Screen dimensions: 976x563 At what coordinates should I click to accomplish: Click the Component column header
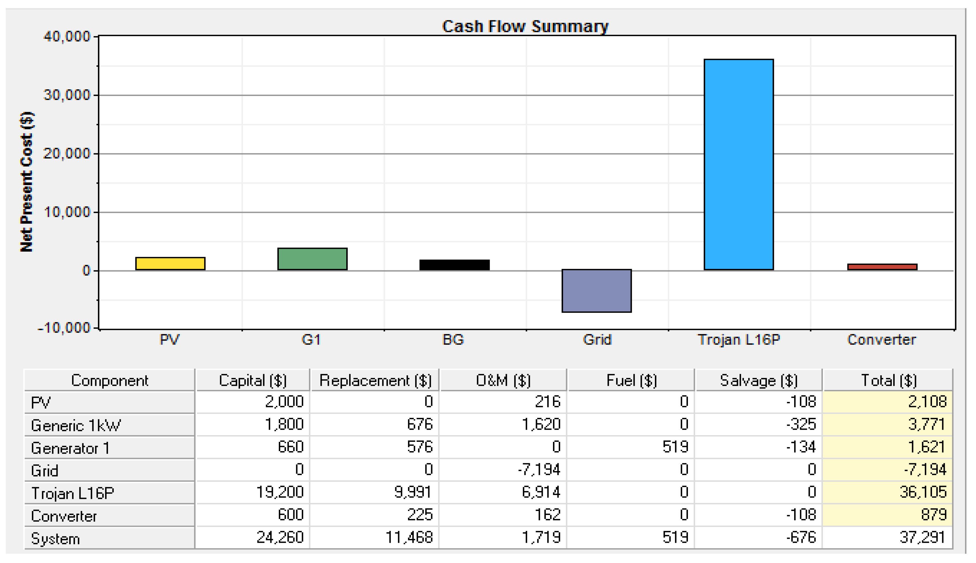[x=109, y=381]
